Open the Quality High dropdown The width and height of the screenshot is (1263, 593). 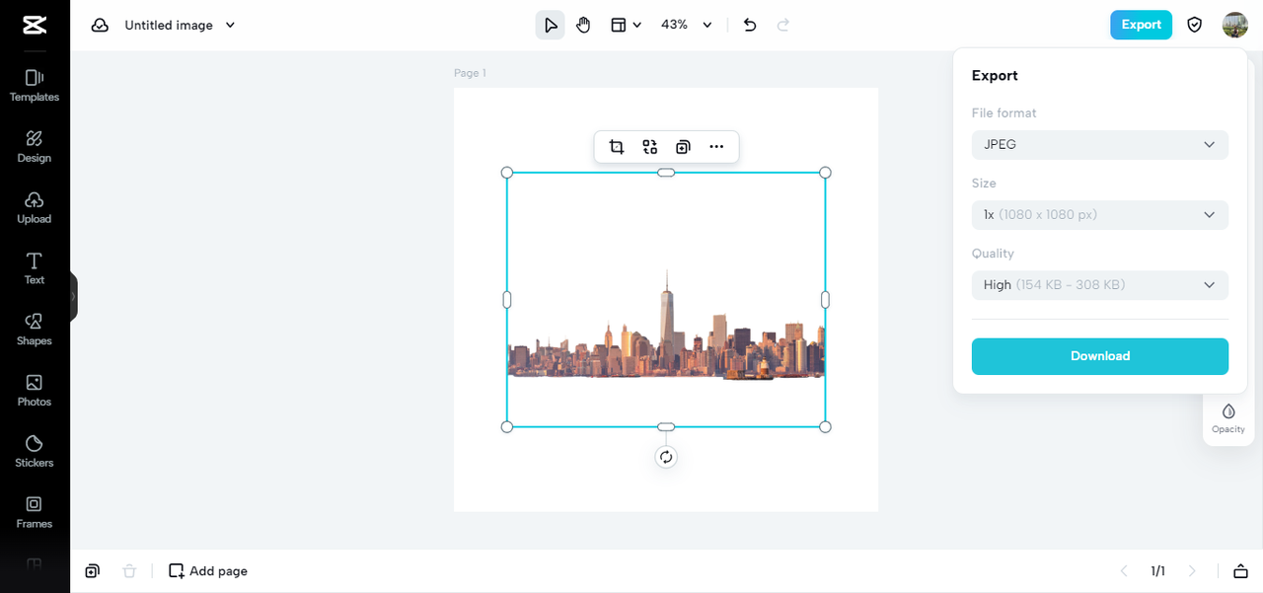tap(1100, 285)
